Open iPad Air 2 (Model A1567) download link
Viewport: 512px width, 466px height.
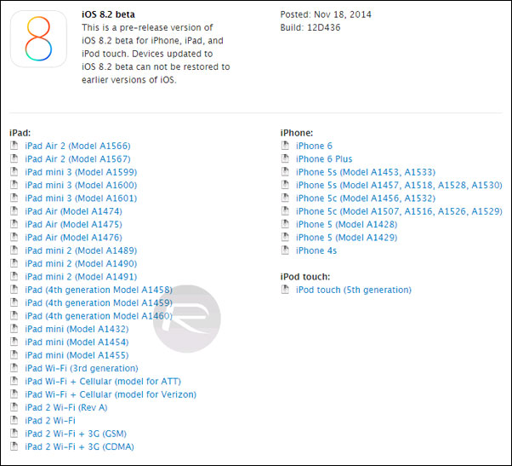(x=77, y=159)
